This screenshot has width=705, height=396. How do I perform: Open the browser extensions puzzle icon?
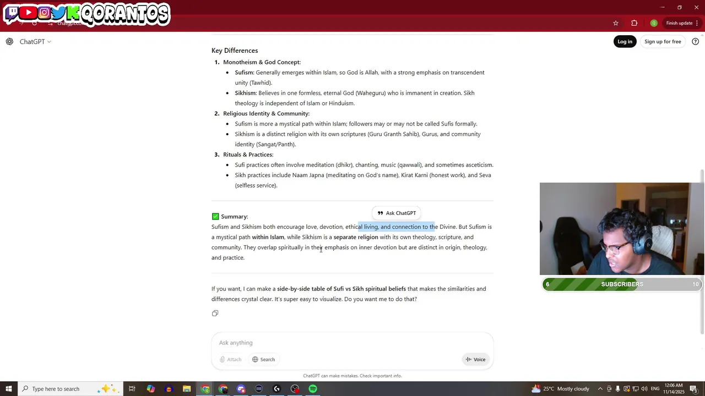pos(634,23)
